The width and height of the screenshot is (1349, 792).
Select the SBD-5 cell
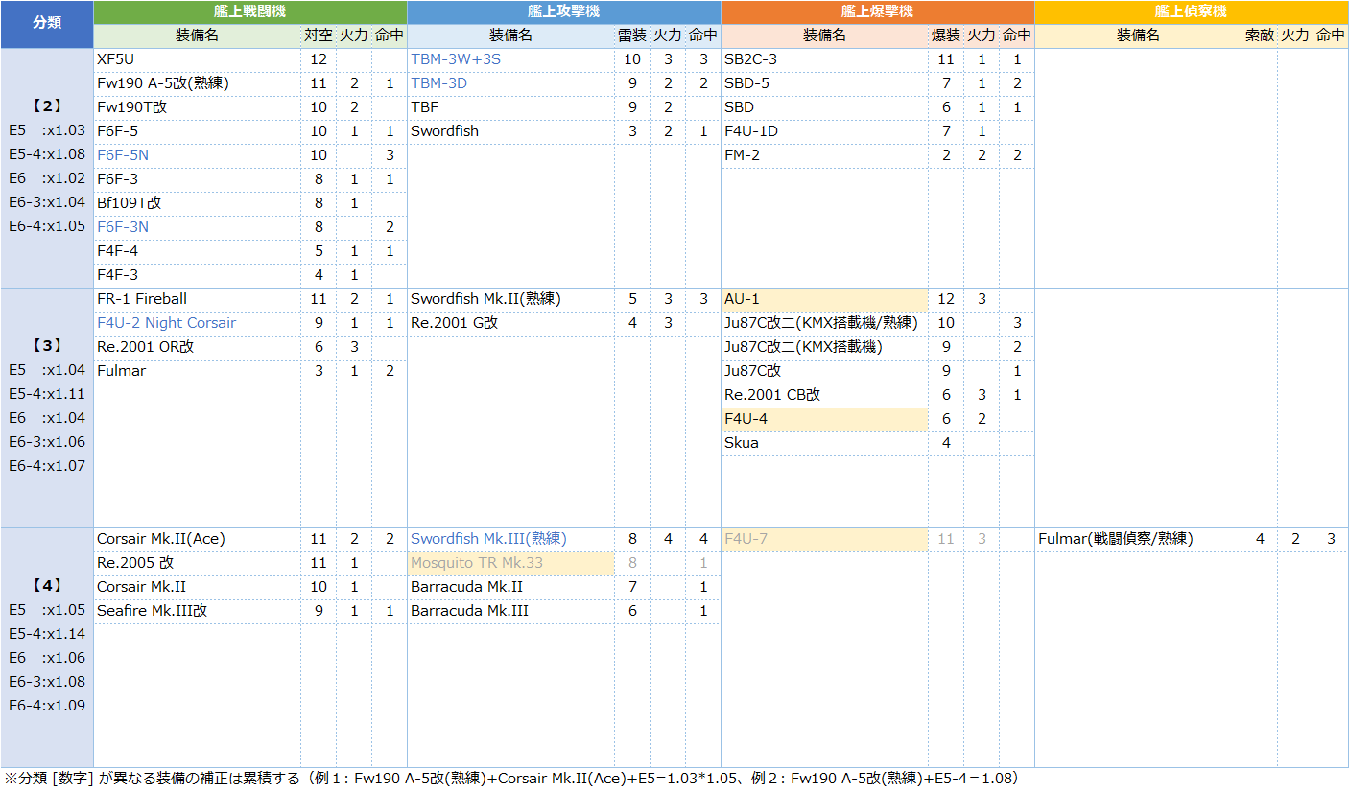pyautogui.click(x=825, y=83)
